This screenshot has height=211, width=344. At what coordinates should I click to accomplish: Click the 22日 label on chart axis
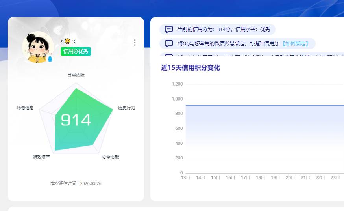(x=320, y=177)
